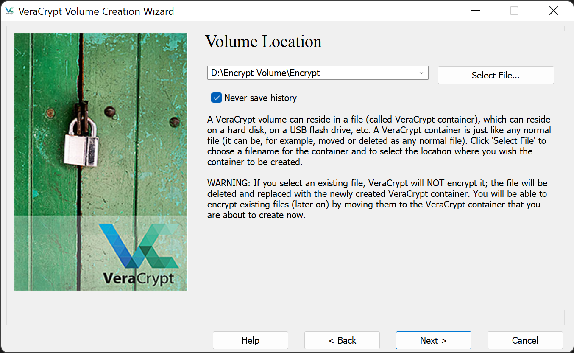Click the 'Volume Location' heading
Image resolution: width=574 pixels, height=353 pixels.
pyautogui.click(x=263, y=42)
